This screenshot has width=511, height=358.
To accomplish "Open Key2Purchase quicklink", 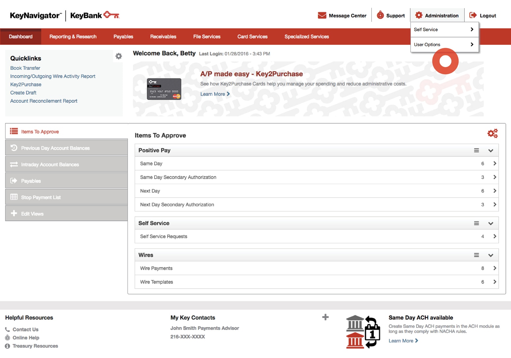I will (26, 84).
